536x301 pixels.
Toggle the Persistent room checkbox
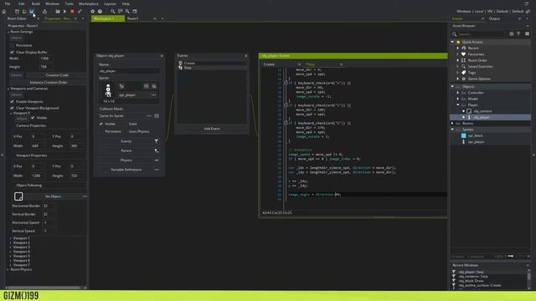(12, 45)
